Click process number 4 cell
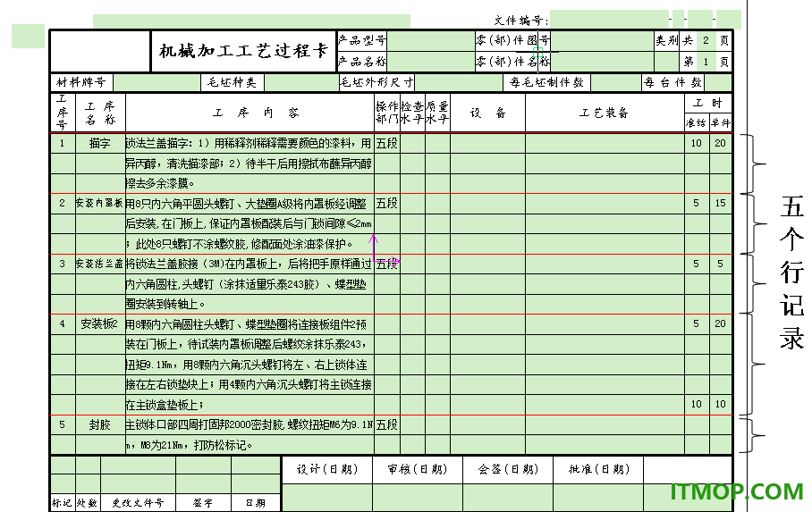 (x=62, y=324)
